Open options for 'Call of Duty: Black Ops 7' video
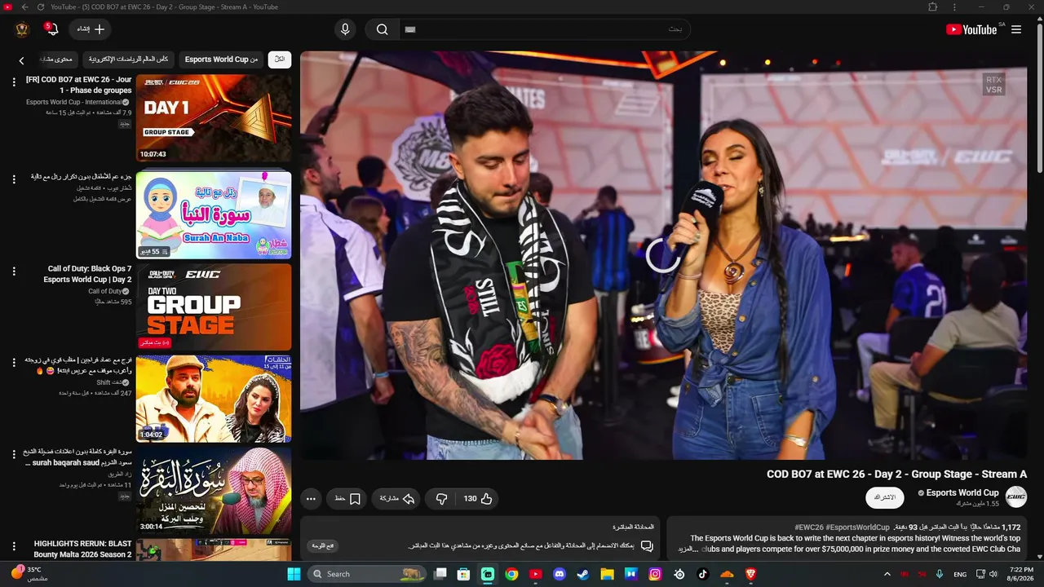 coord(14,271)
